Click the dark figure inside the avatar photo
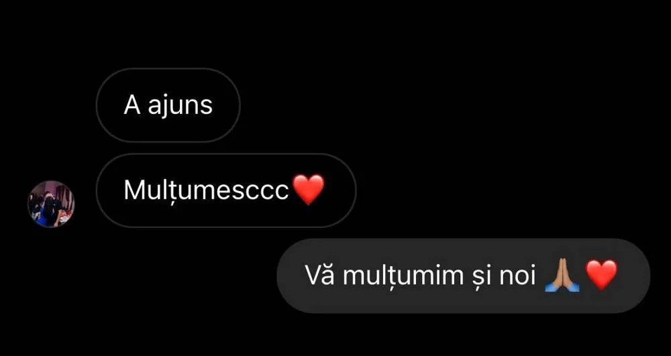The height and width of the screenshot is (356, 671). coord(50,207)
